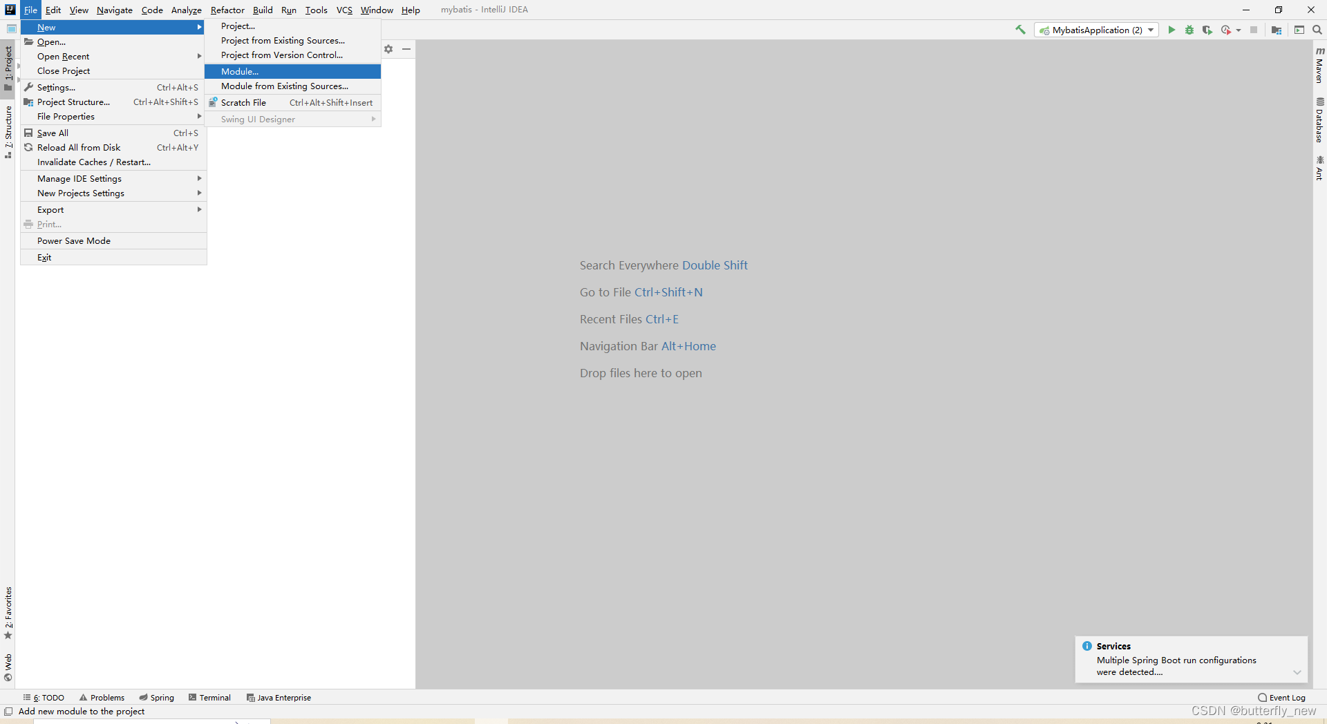Expand the Swing UI Designer submenu
1327x724 pixels.
(292, 120)
